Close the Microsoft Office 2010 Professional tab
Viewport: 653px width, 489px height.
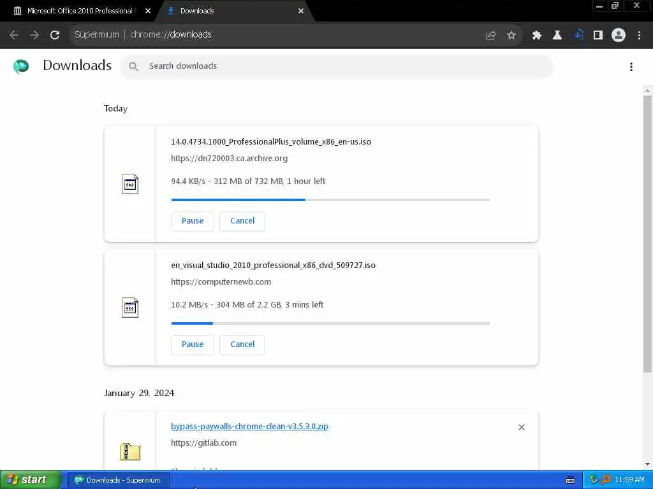(148, 11)
